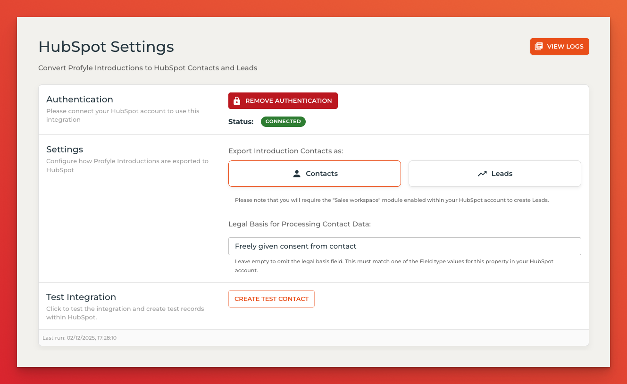This screenshot has width=627, height=384.
Task: Switch export type to Leads
Action: click(494, 174)
